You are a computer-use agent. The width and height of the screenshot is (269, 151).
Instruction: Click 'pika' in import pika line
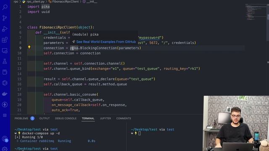(x=45, y=7)
